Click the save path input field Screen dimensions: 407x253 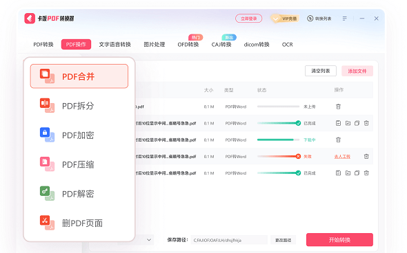229,240
